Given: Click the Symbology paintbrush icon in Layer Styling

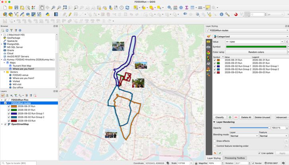Looking at the screenshot, I should tap(209, 36).
